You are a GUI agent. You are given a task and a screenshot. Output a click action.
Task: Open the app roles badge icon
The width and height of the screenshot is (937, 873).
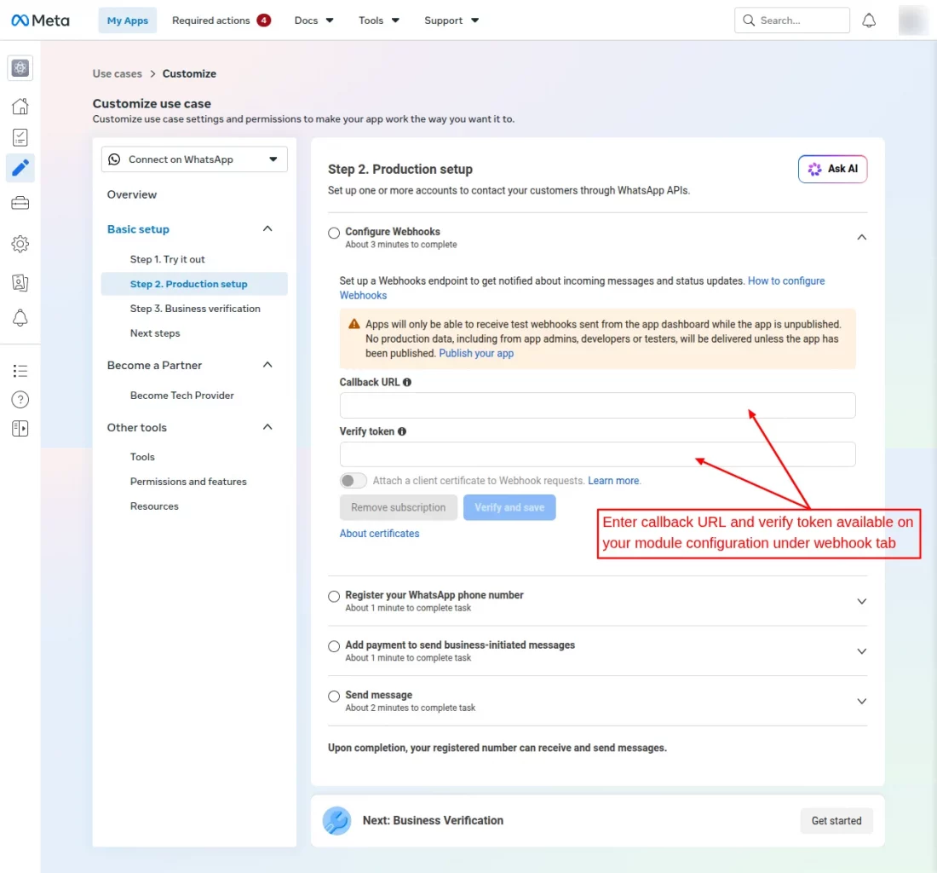20,282
